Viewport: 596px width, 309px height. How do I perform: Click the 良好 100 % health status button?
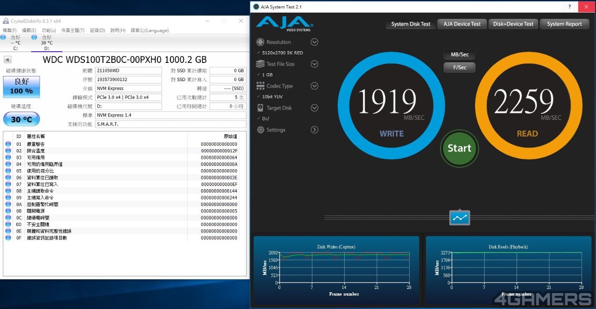pos(21,87)
